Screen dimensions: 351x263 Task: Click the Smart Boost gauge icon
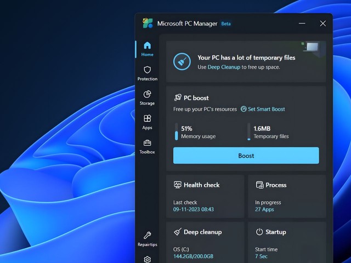[244, 109]
